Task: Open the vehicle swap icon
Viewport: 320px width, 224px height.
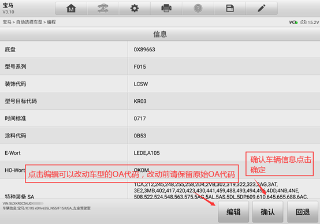Action: point(103,9)
